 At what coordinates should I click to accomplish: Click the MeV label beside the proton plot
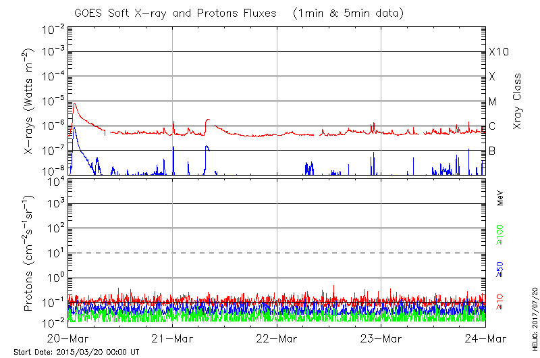(x=500, y=198)
